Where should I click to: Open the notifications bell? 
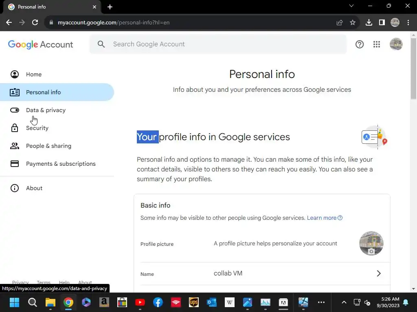pos(406,302)
